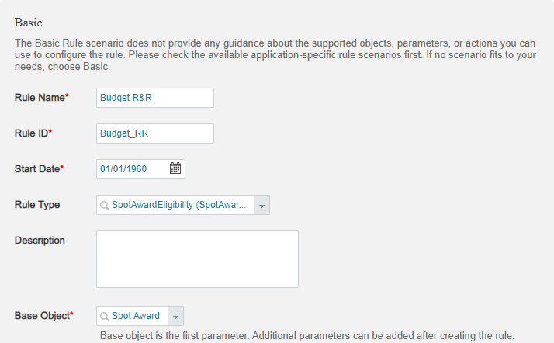Click the Base Object label
Screen dimensions: 554x343
43,315
